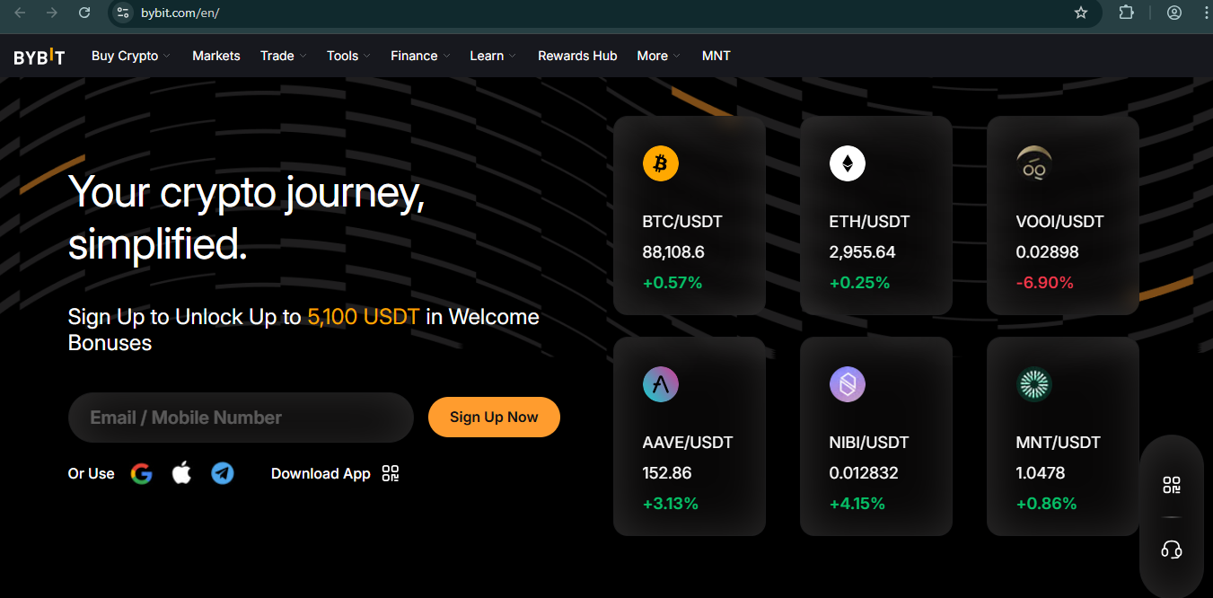Click the NIBI change +4.15%

[857, 504]
